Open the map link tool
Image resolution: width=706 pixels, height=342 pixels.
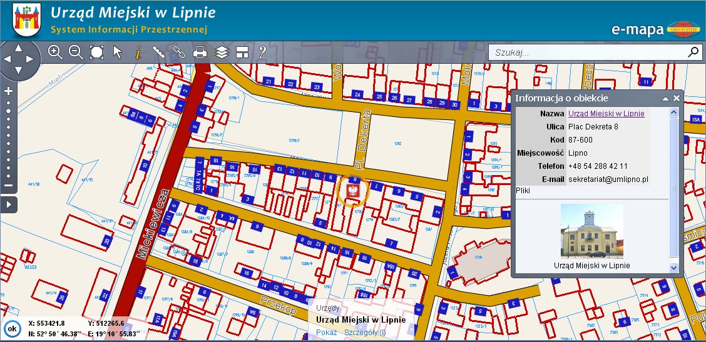tap(179, 52)
